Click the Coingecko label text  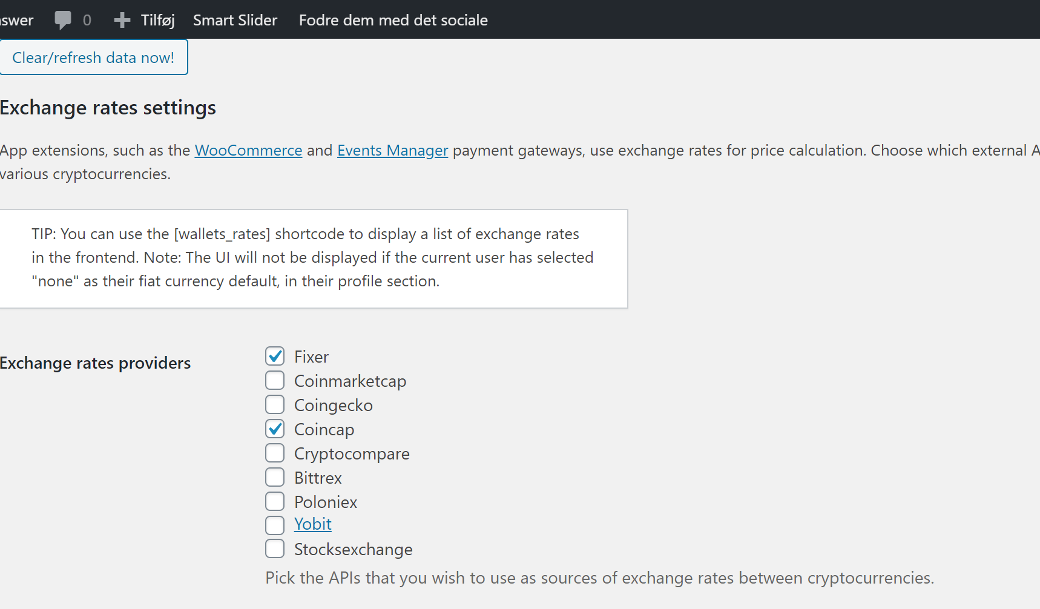(x=334, y=406)
